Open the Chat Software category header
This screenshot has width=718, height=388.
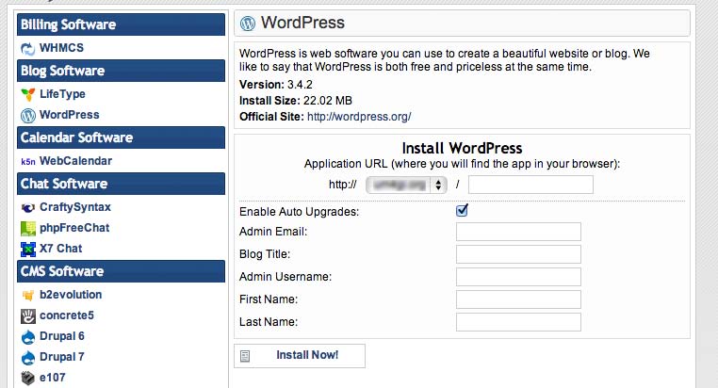click(x=121, y=184)
